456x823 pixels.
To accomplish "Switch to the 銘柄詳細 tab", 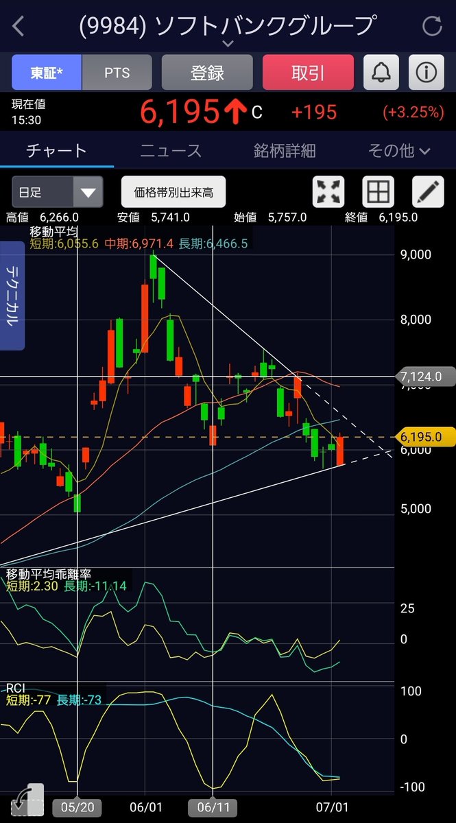I will (x=285, y=150).
